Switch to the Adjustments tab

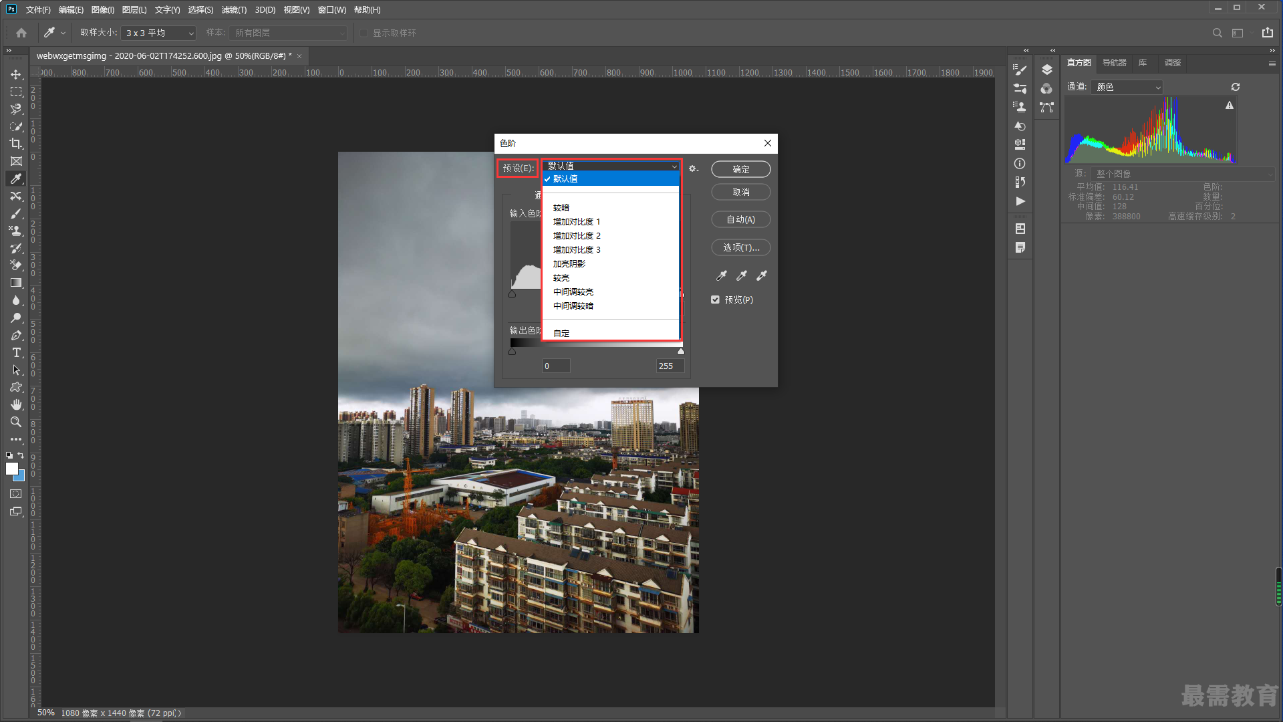point(1173,63)
